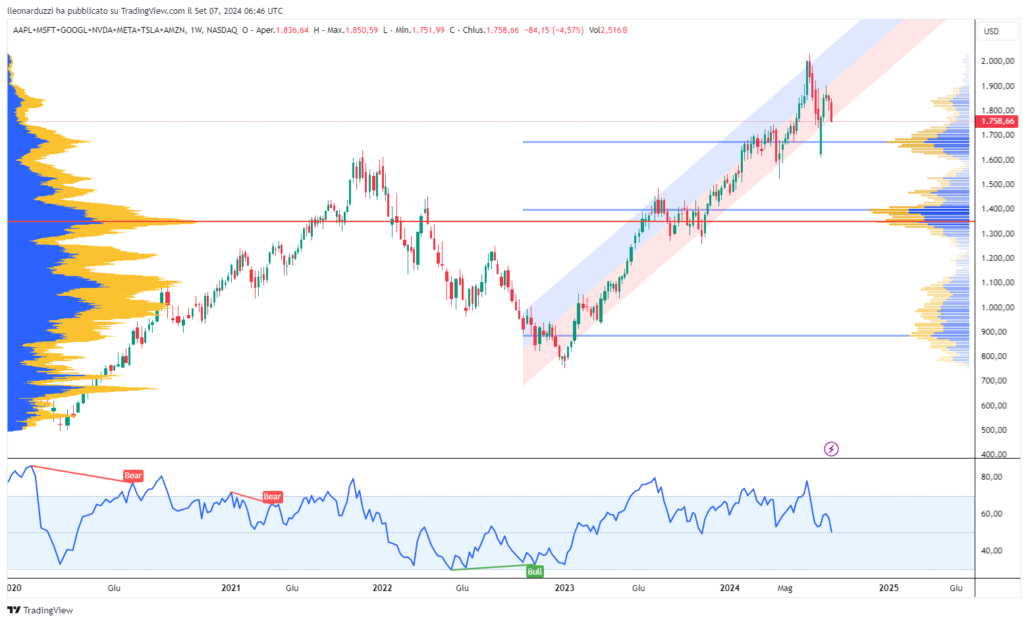Viewport: 1028px width, 622px height.
Task: Click the 900,00 price axis label
Action: pyautogui.click(x=994, y=332)
